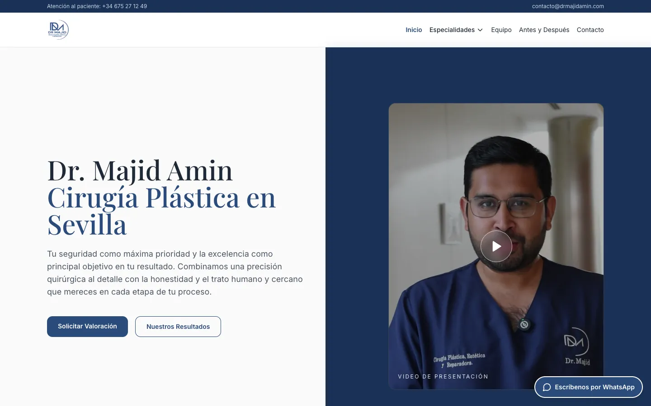Image resolution: width=651 pixels, height=406 pixels.
Task: Click the patient phone number +34 675 27 12 49
Action: pos(125,6)
